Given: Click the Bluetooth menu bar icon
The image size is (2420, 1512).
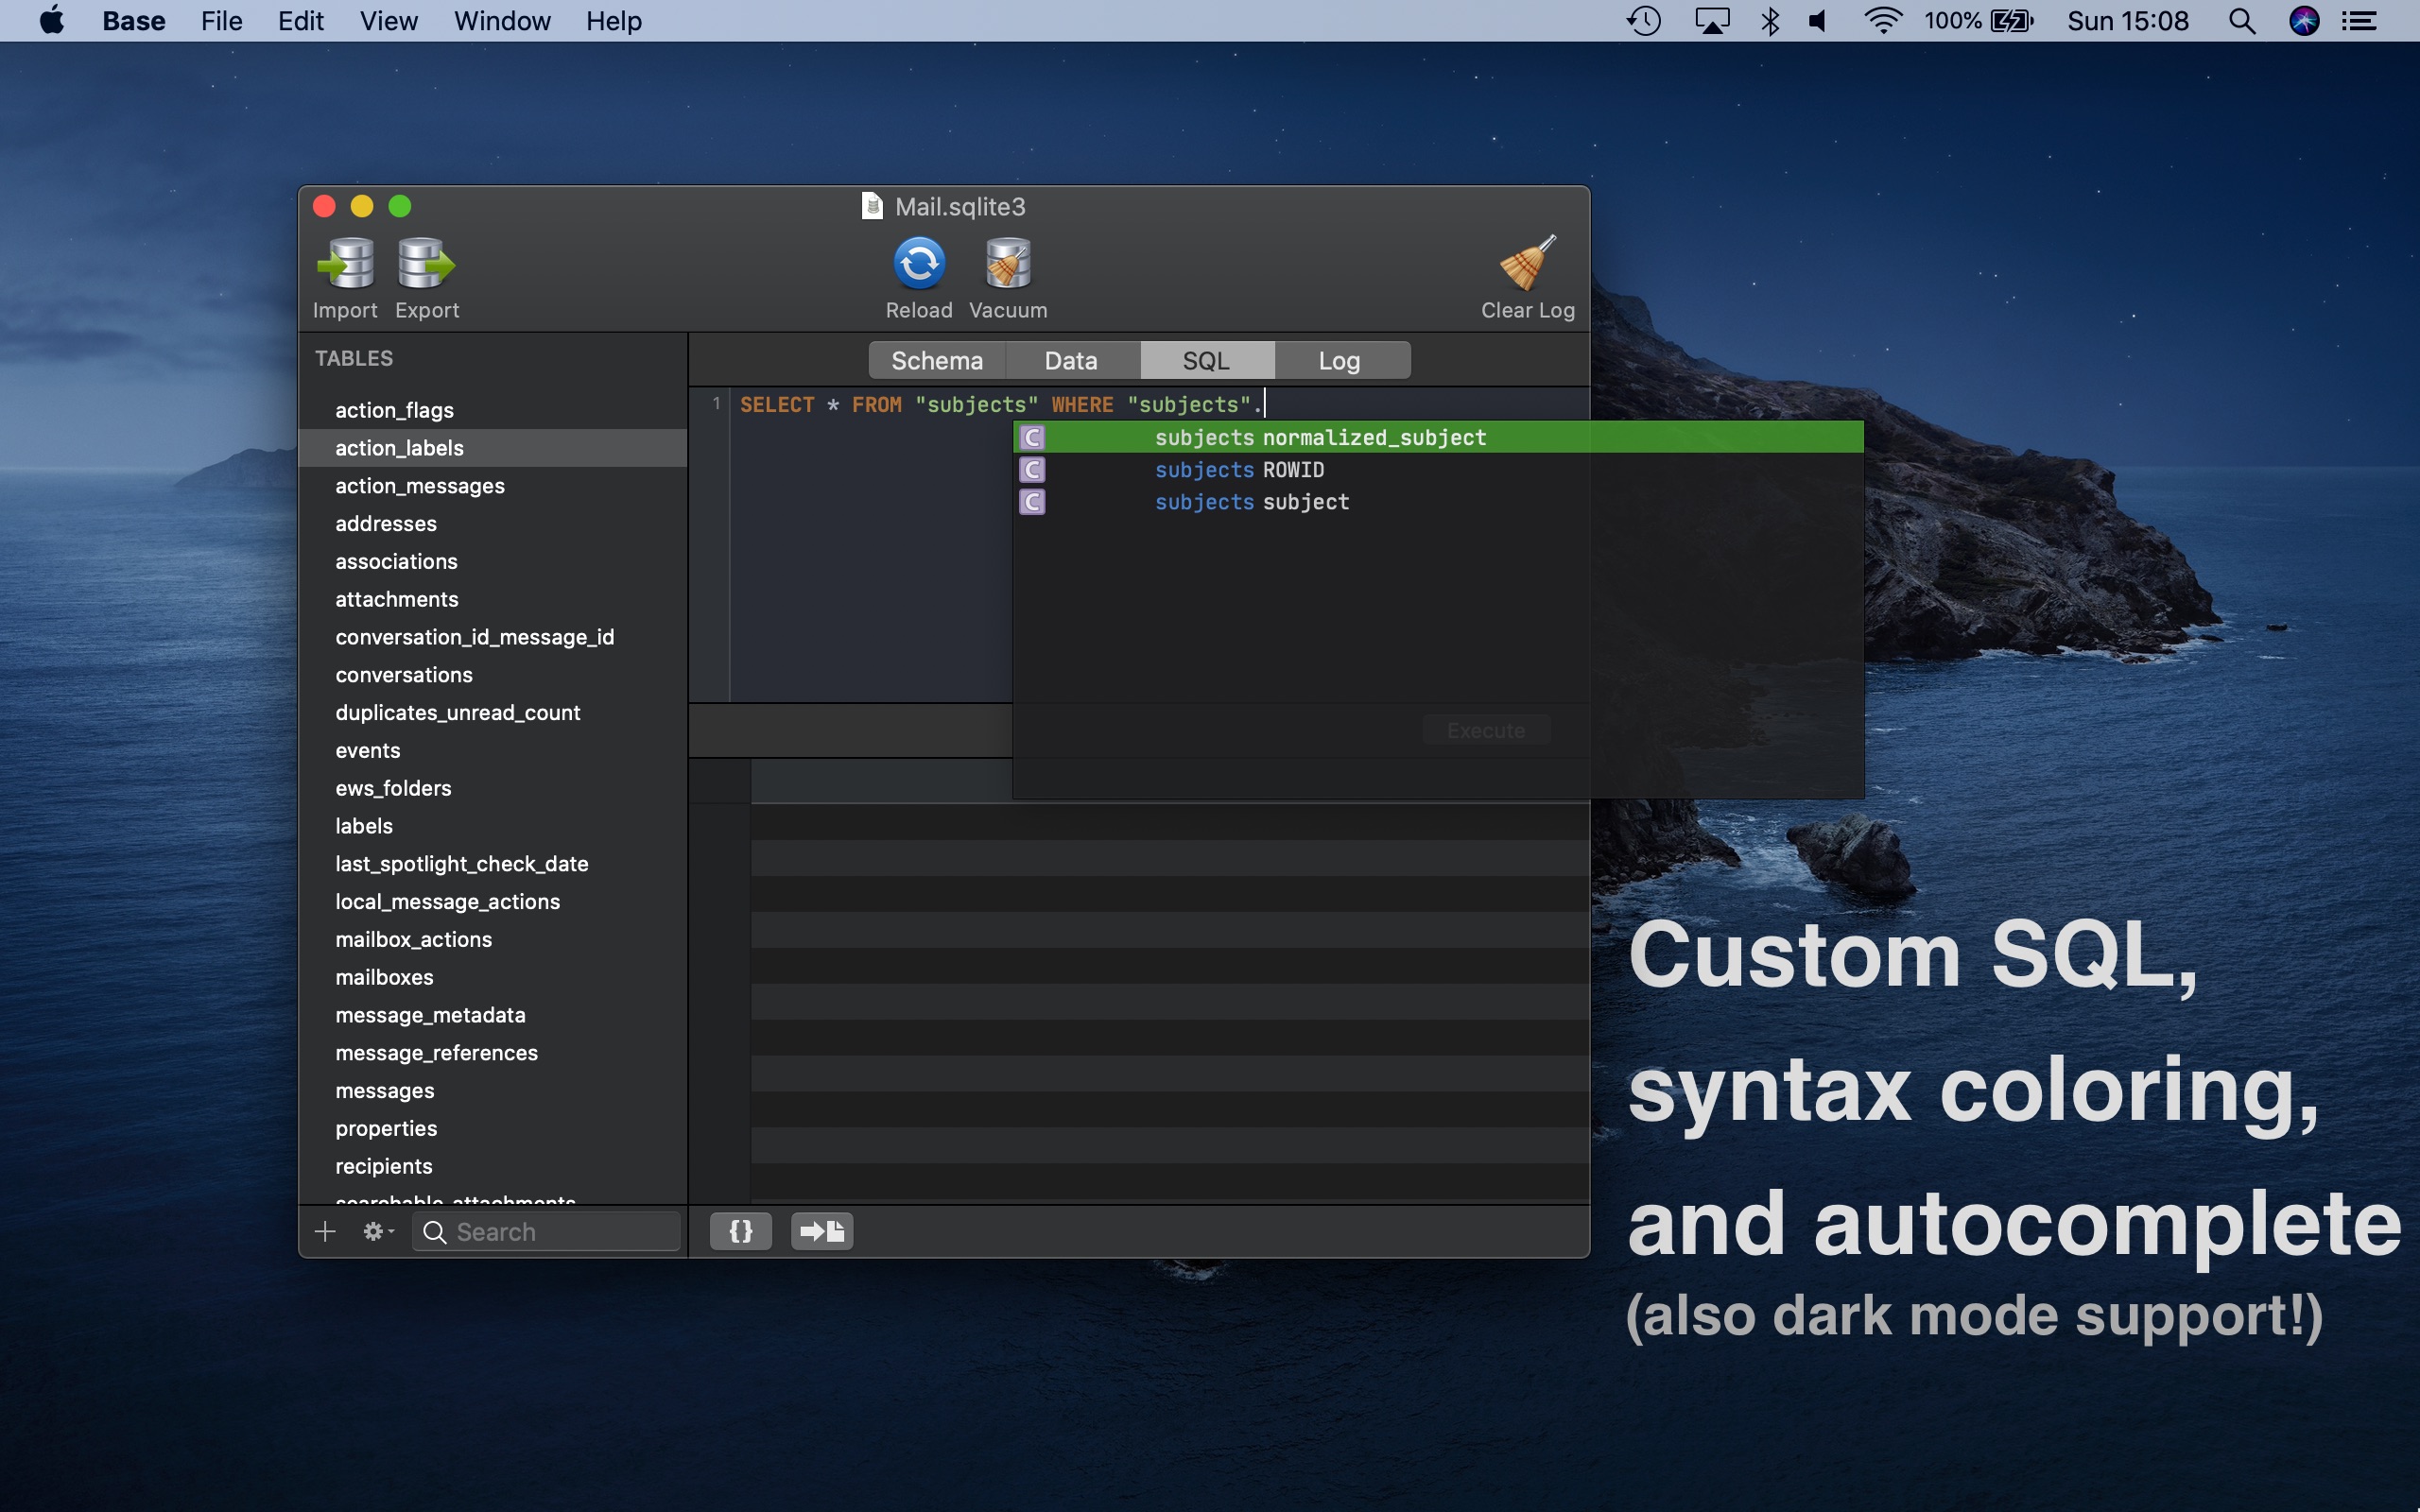Looking at the screenshot, I should (1770, 20).
